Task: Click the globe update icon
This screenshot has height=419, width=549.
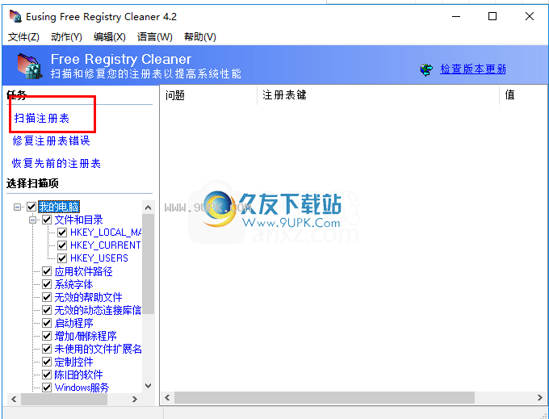Action: 426,69
